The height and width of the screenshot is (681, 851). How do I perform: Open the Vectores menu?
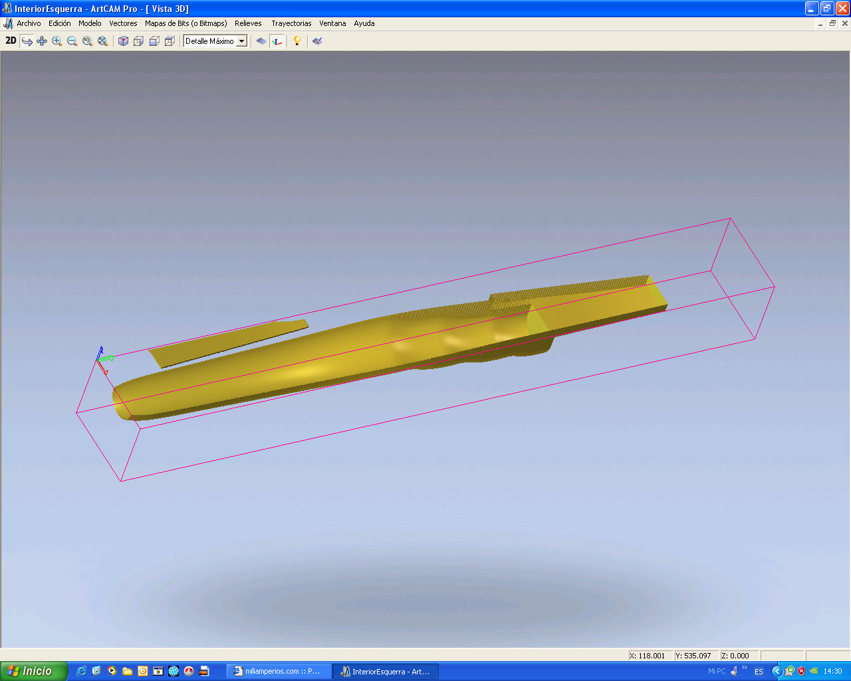click(x=123, y=23)
